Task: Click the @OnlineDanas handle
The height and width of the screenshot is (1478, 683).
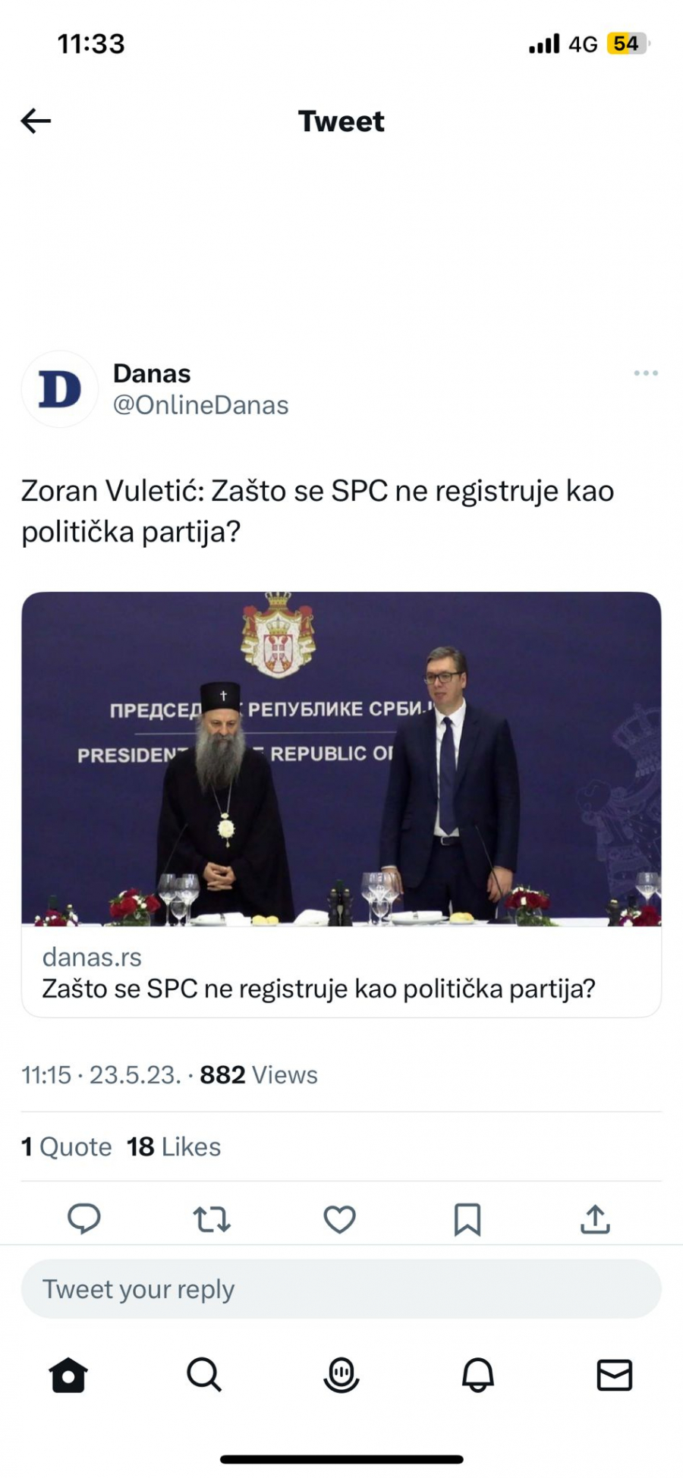Action: (200, 404)
